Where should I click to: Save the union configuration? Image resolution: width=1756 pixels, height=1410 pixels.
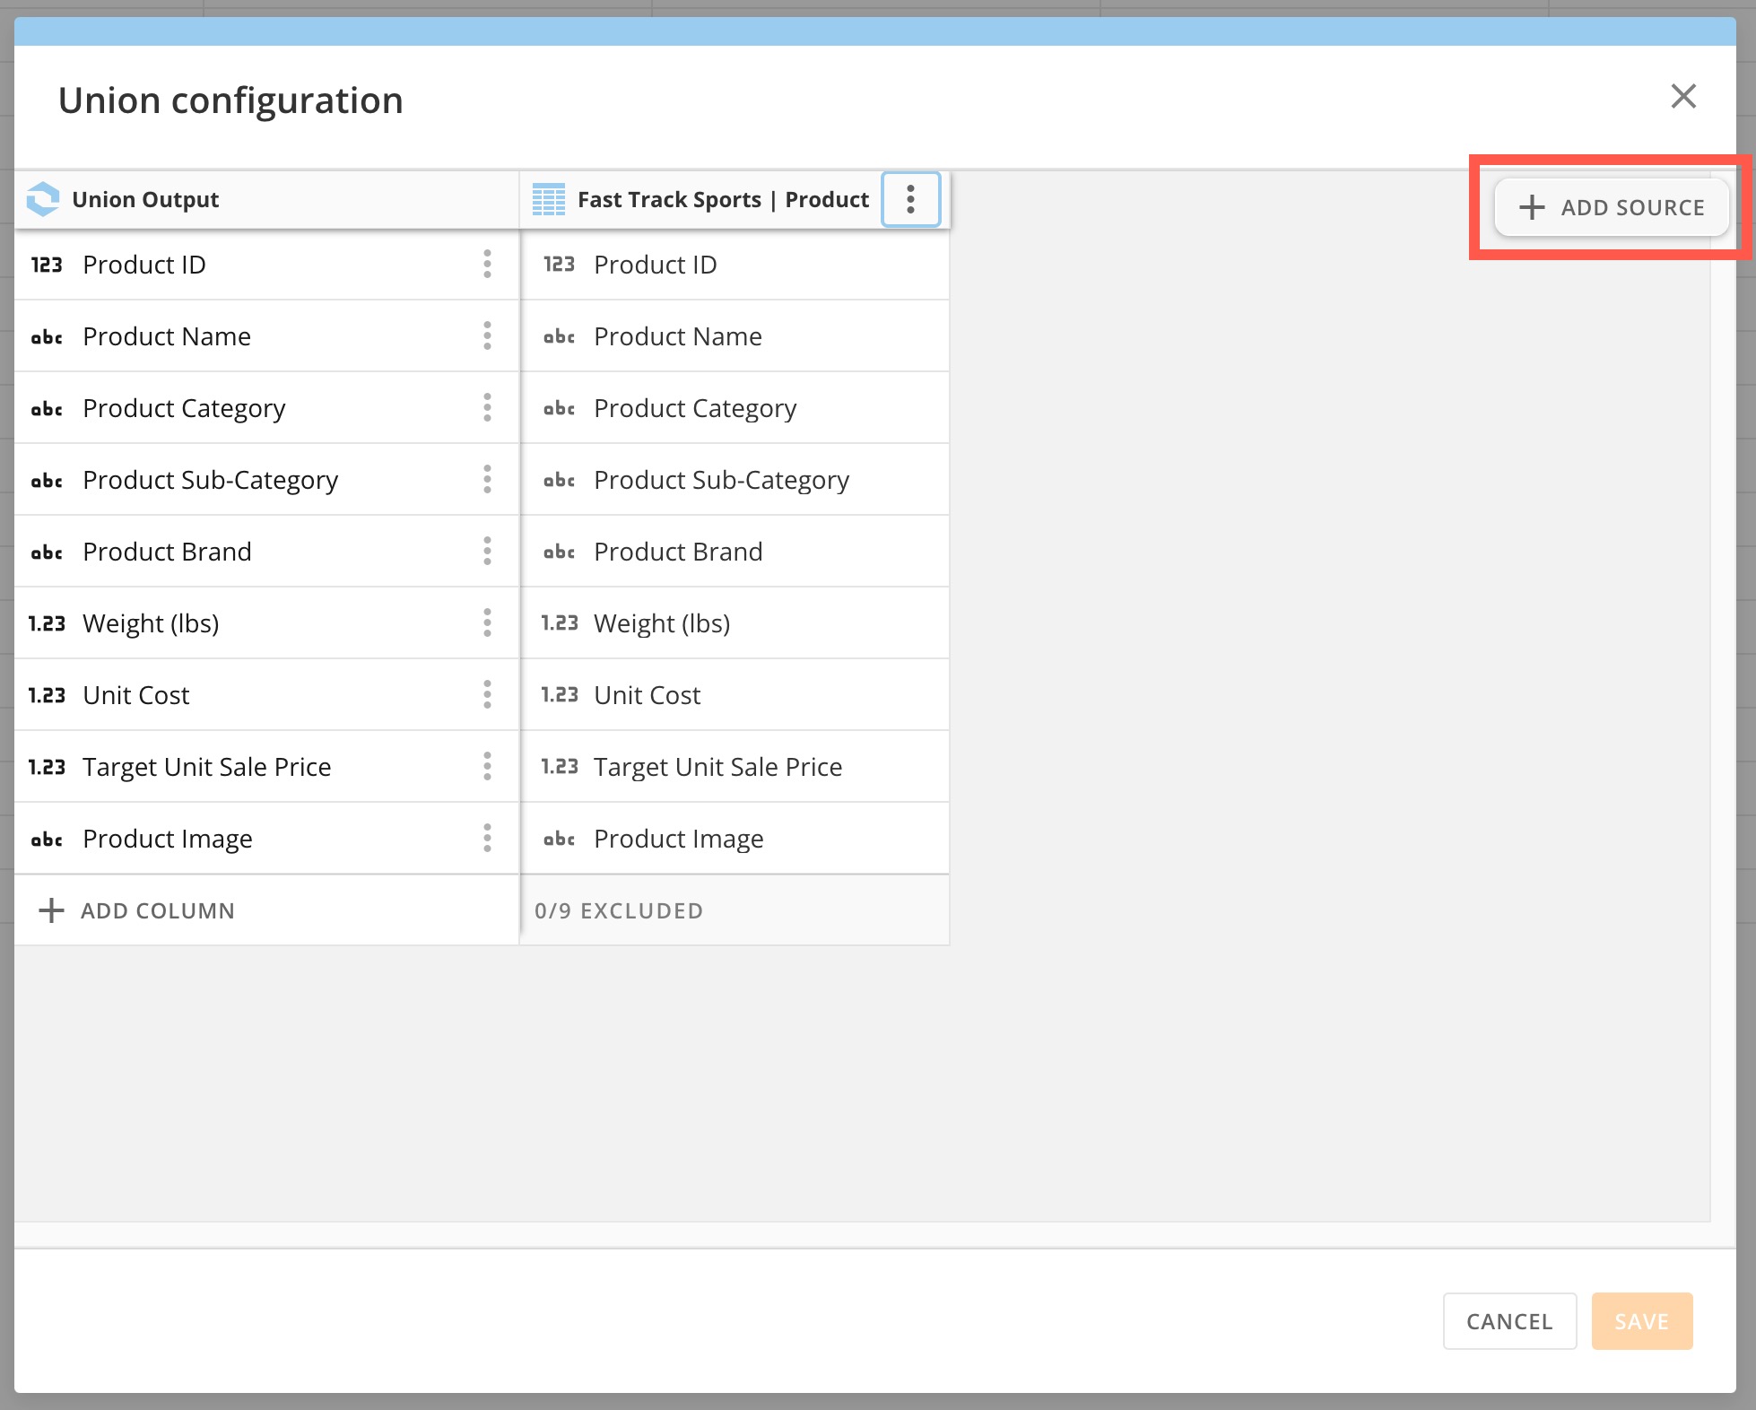[x=1641, y=1321]
